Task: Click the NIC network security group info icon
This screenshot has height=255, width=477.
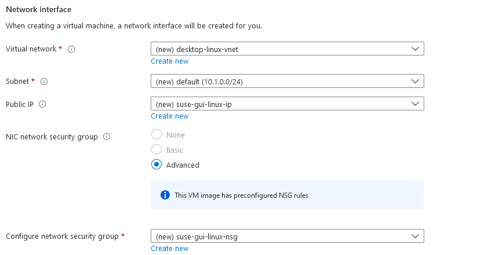Action: tap(107, 136)
